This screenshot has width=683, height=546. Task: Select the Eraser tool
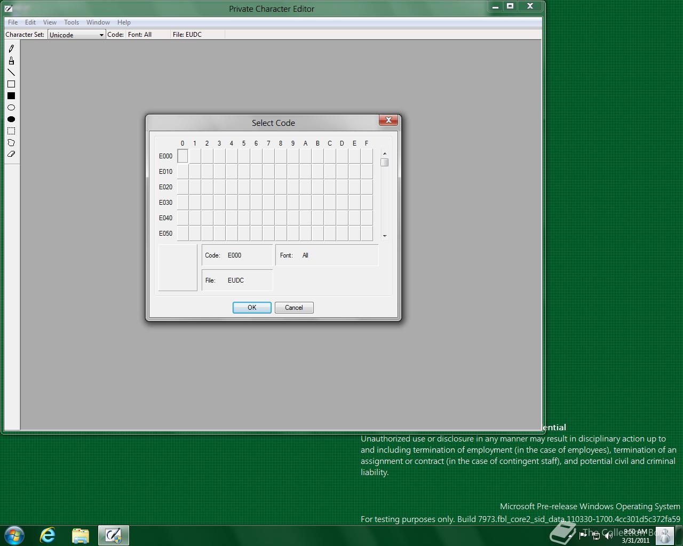click(11, 154)
